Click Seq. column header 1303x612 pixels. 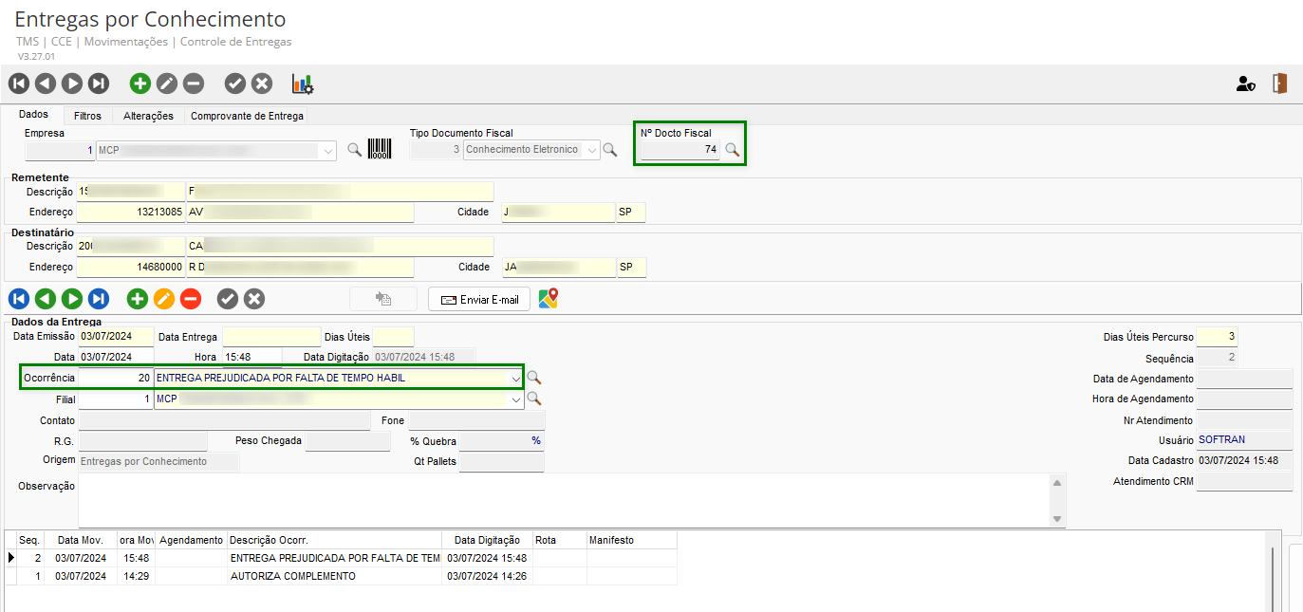click(29, 540)
